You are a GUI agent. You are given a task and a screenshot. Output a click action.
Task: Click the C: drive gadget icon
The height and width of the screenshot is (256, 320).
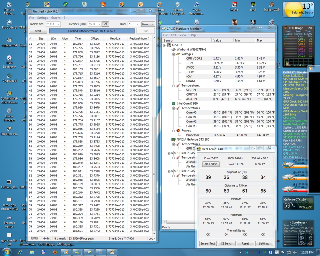tap(288, 164)
